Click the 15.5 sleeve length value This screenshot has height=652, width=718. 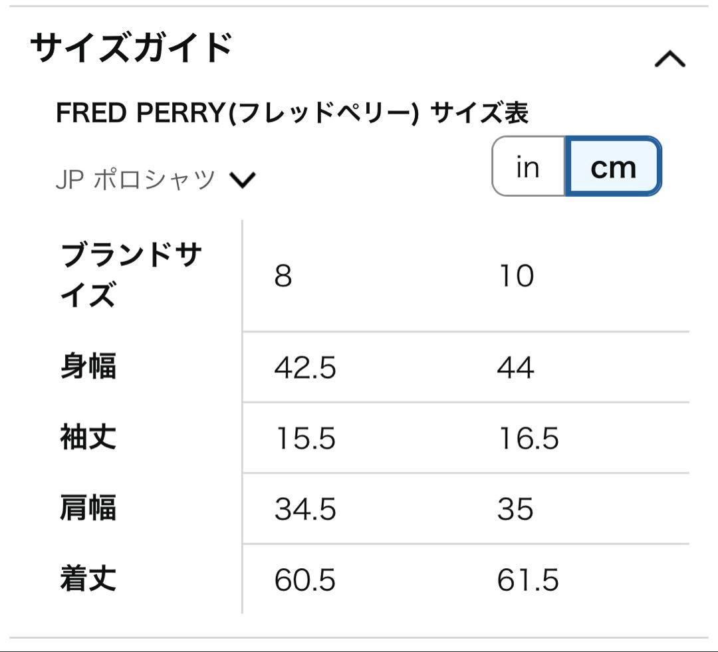(x=305, y=439)
